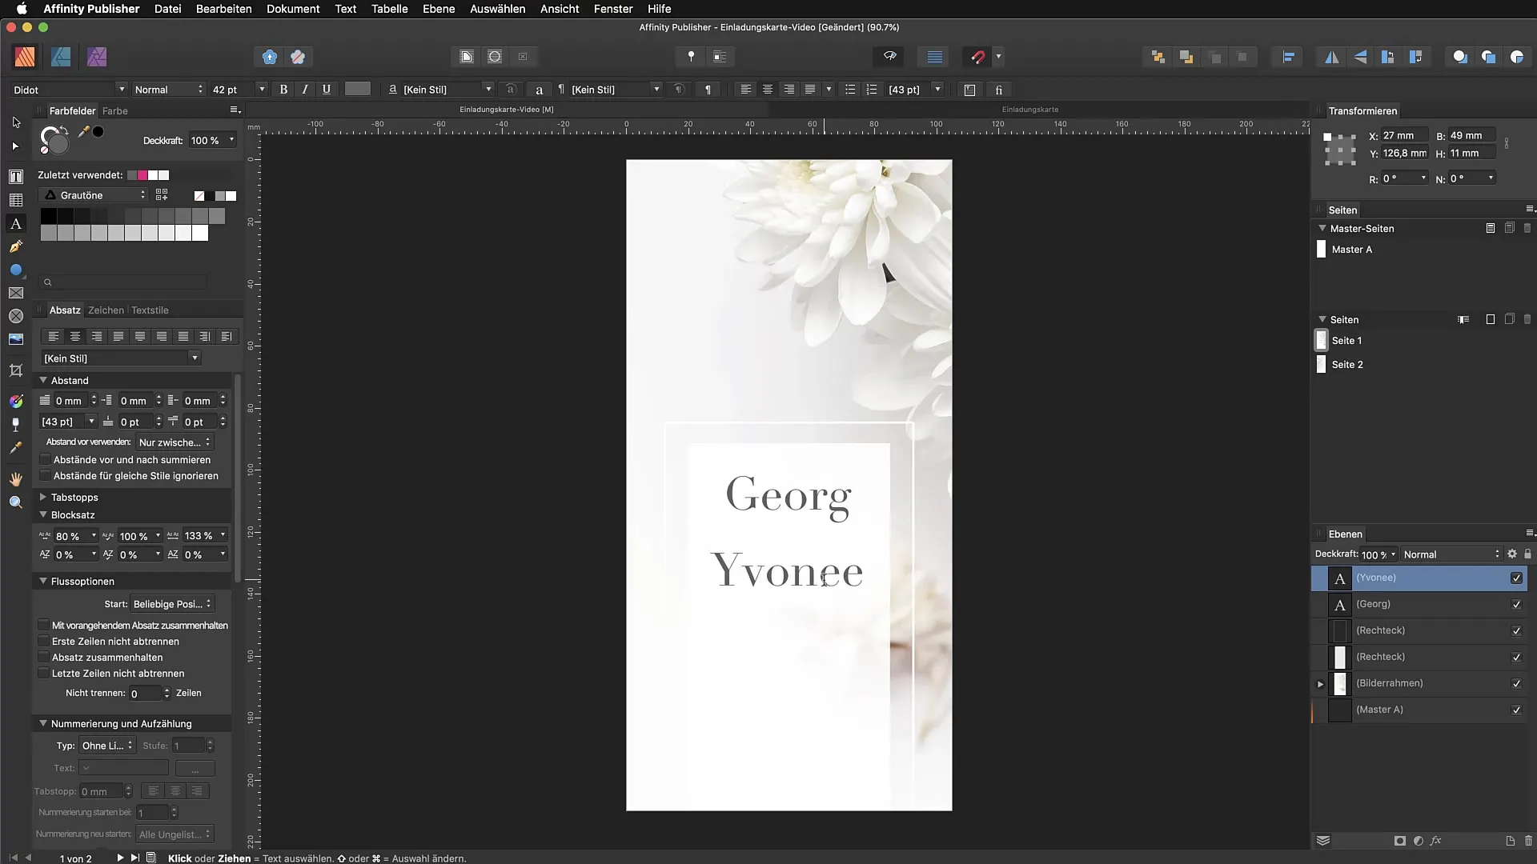The height and width of the screenshot is (864, 1537).
Task: Select the Frame Text tool
Action: pyautogui.click(x=16, y=176)
